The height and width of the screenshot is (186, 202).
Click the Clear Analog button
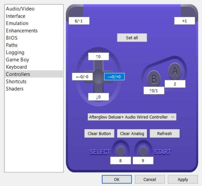pos(132,133)
